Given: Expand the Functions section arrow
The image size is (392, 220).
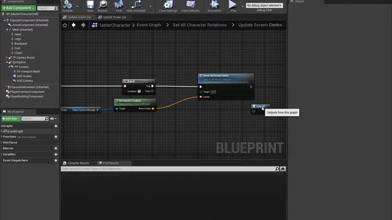Looking at the screenshot, I should pyautogui.click(x=2, y=137).
